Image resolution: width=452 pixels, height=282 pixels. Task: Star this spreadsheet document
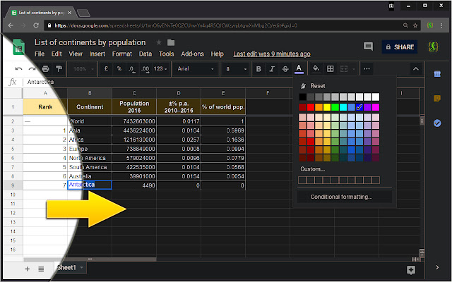click(159, 42)
